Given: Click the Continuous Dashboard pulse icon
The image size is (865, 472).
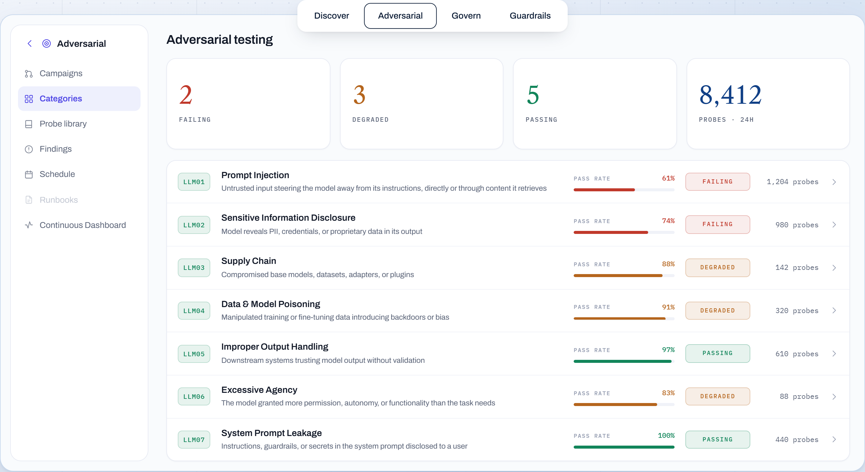Looking at the screenshot, I should coord(29,225).
